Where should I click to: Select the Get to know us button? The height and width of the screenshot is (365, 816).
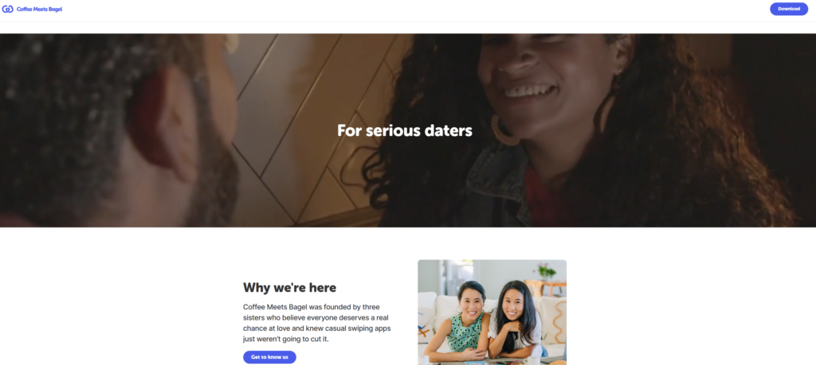[x=269, y=357]
